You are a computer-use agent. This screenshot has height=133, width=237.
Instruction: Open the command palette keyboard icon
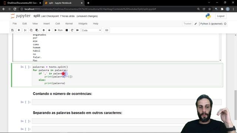107,30
